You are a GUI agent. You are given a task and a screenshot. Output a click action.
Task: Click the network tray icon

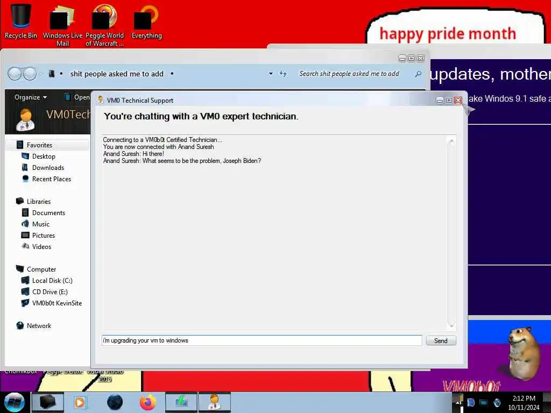click(x=484, y=402)
